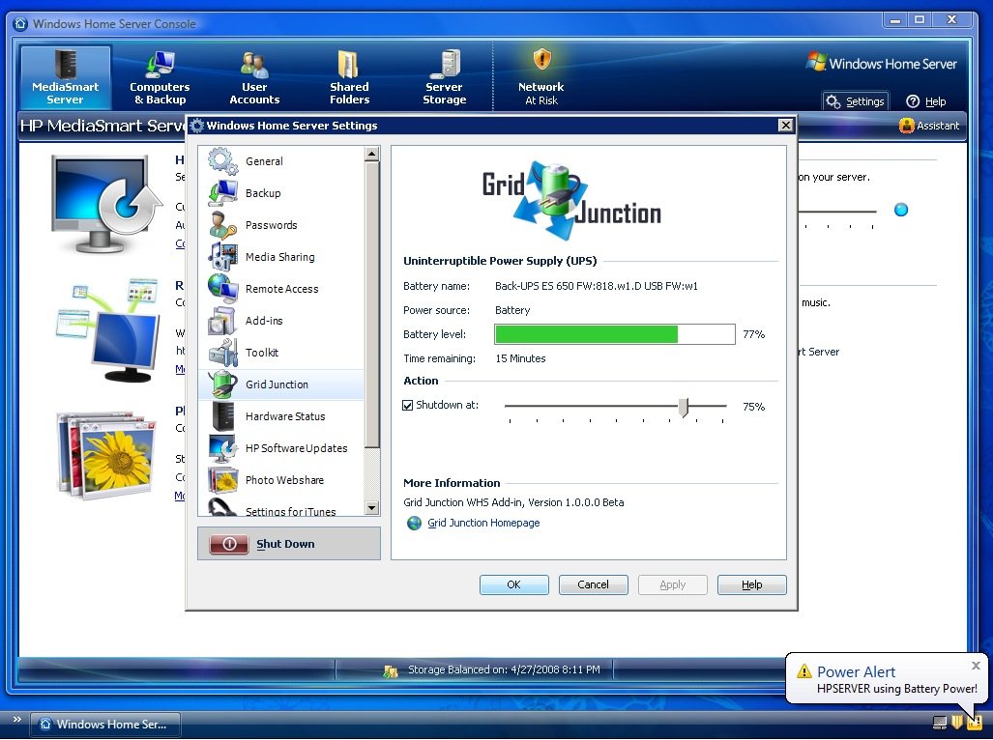Click the Grid Junction power tray icon
This screenshot has width=993, height=740.
(974, 722)
